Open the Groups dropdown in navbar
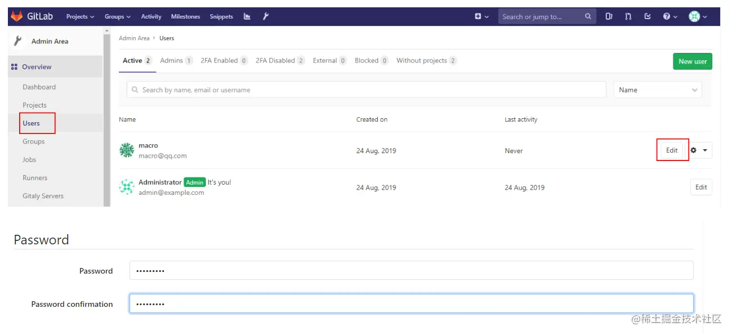 [x=118, y=17]
